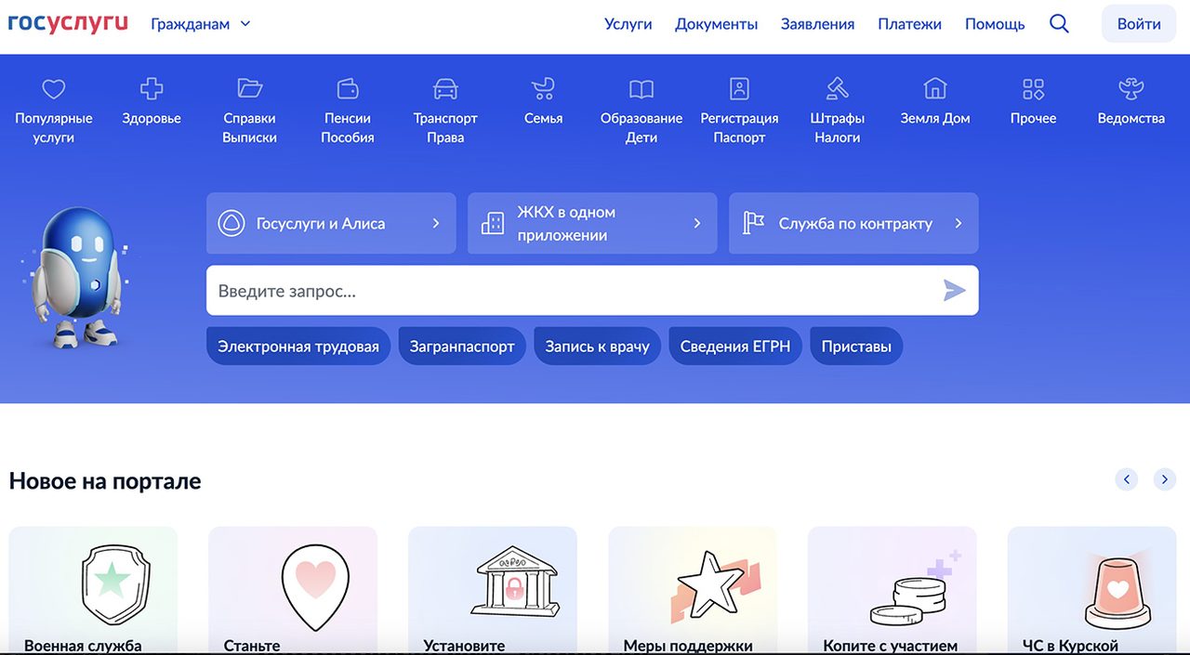Click the Госуслуги logo
This screenshot has width=1190, height=655.
pyautogui.click(x=68, y=23)
